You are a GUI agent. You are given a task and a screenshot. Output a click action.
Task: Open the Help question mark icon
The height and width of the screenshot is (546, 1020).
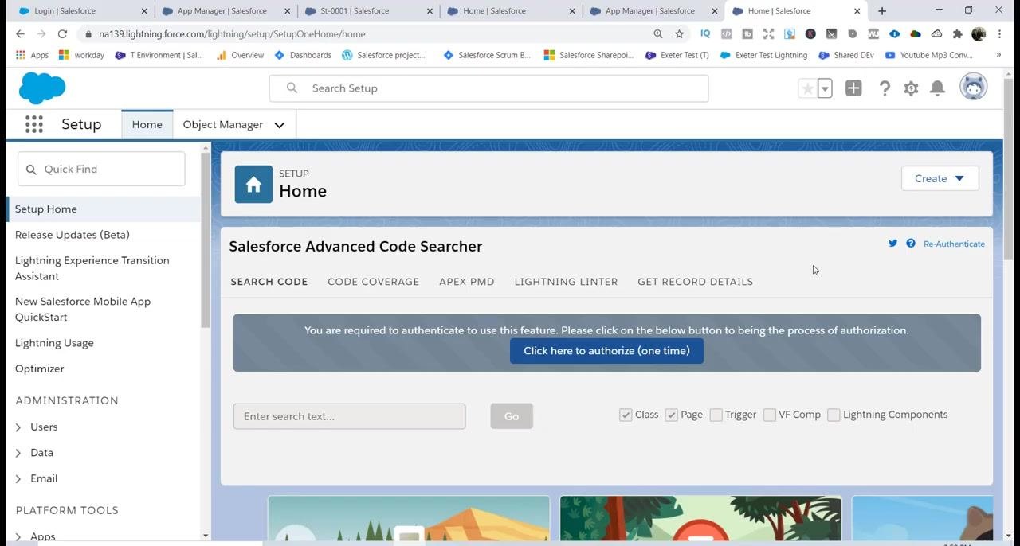(885, 88)
